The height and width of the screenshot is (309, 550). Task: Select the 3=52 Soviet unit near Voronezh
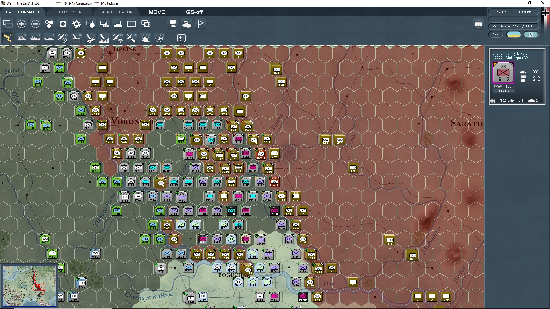tap(102, 124)
